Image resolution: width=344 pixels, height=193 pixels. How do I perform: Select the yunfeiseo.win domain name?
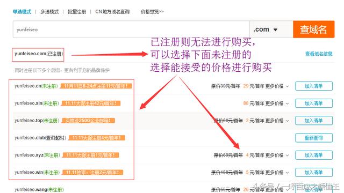click(28, 173)
